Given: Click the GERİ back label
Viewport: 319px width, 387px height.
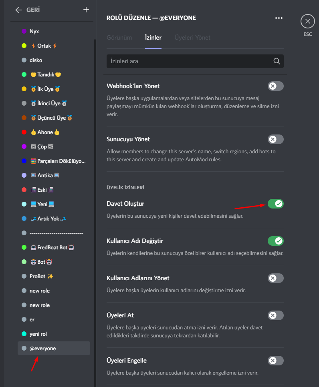Looking at the screenshot, I should (x=32, y=10).
